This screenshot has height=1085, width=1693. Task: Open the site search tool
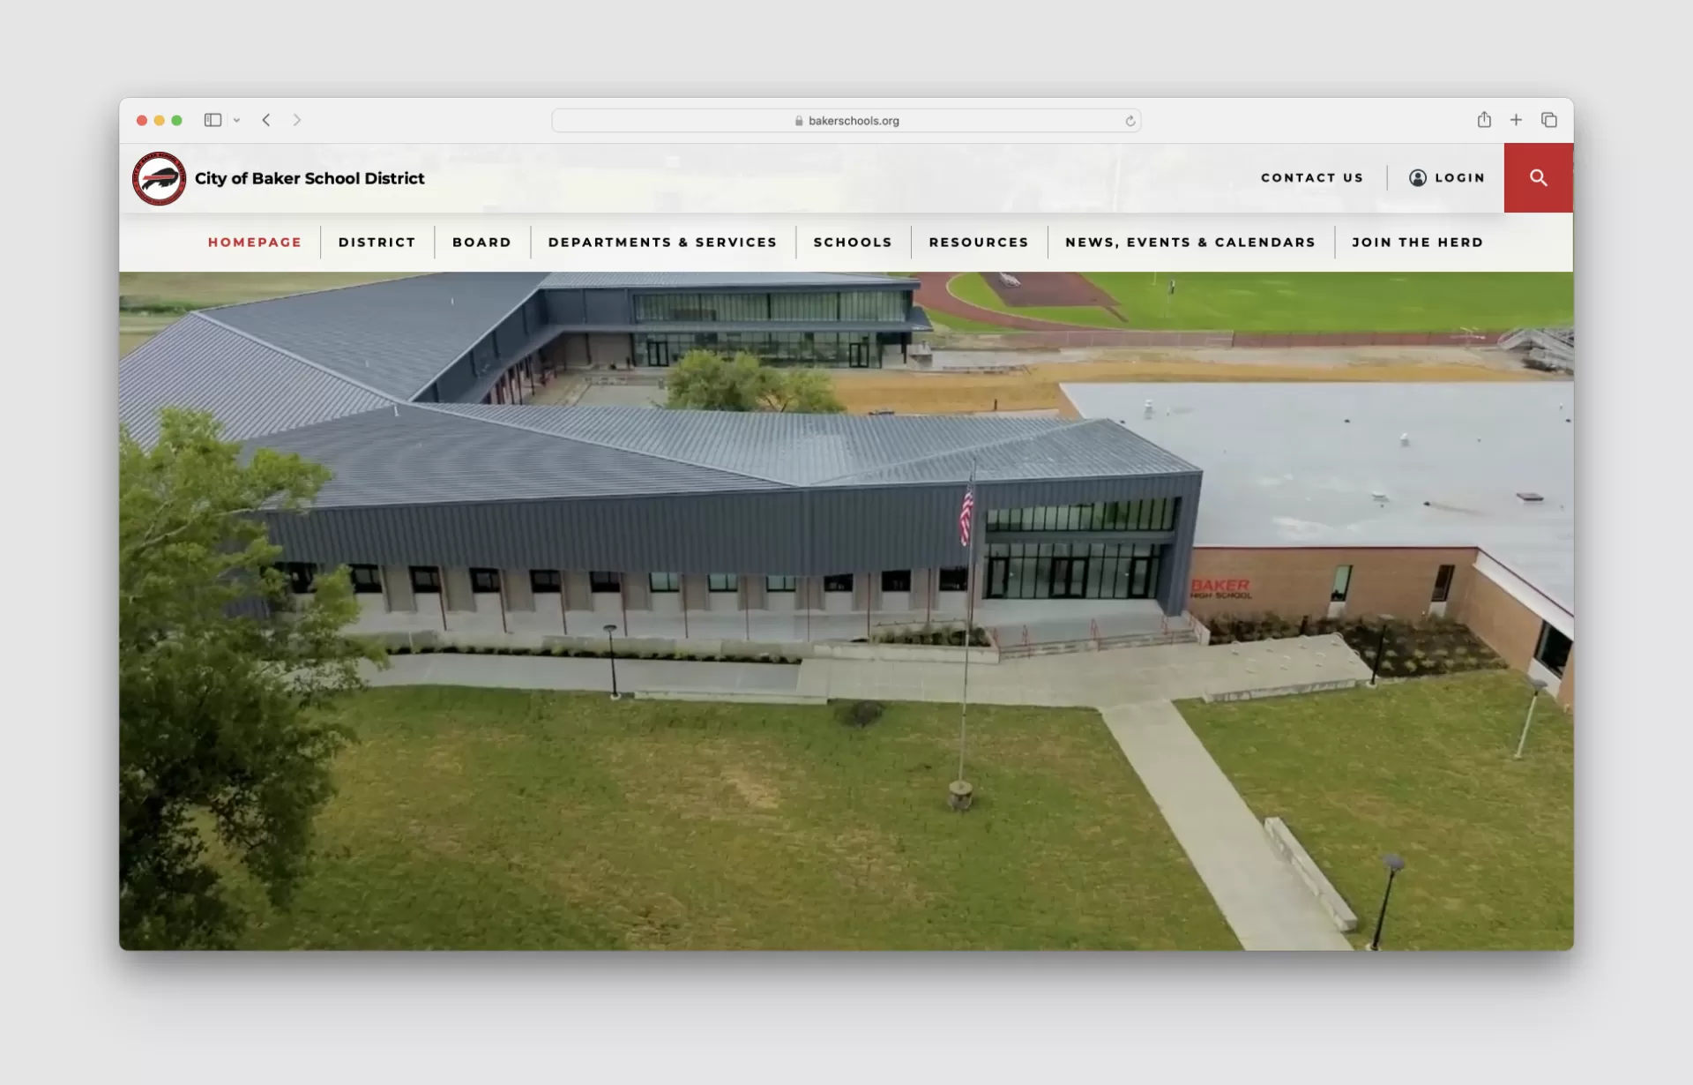pyautogui.click(x=1538, y=177)
